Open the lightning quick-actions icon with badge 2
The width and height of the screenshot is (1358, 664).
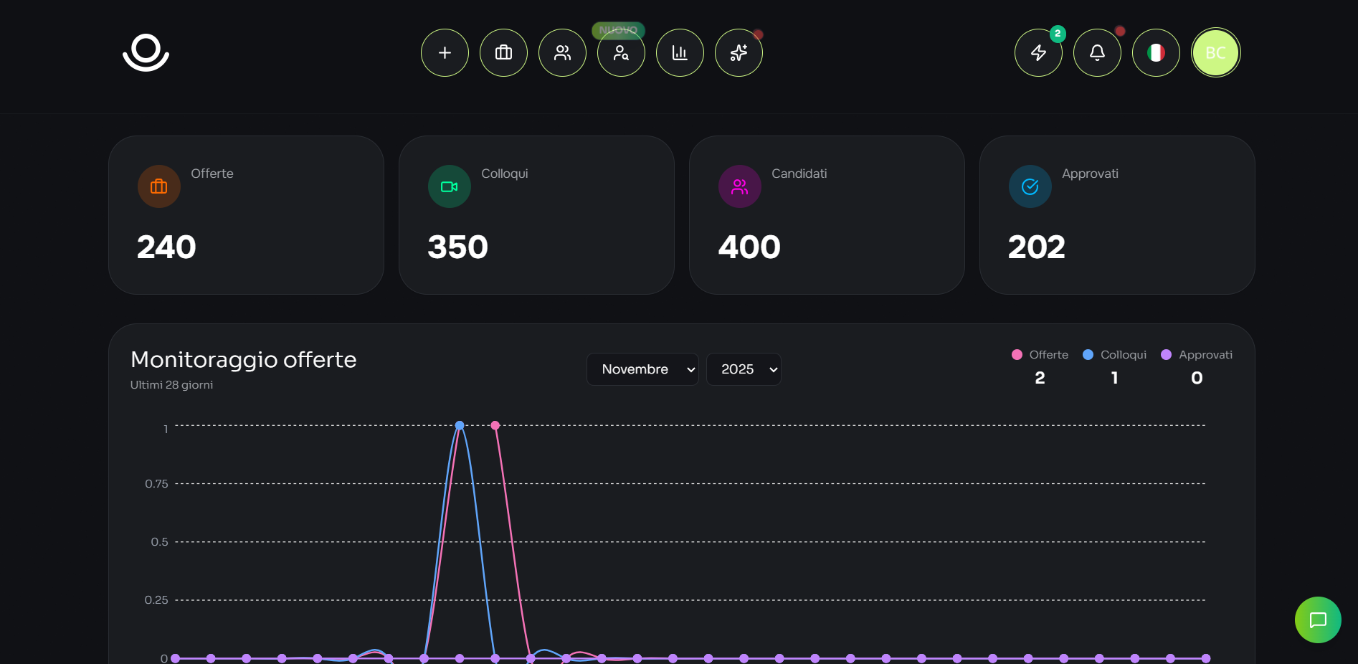pyautogui.click(x=1038, y=52)
